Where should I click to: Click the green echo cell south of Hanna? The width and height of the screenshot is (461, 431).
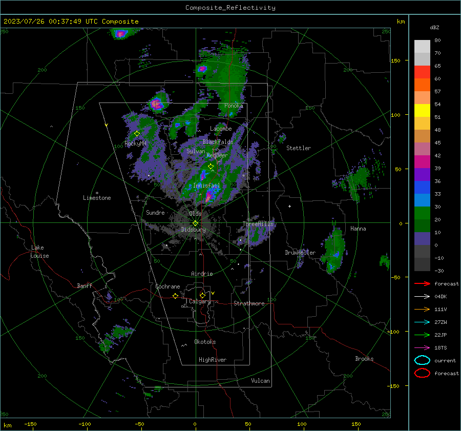(x=334, y=250)
